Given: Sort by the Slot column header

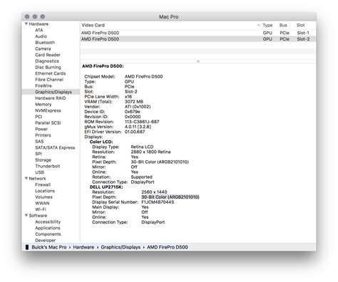Looking at the screenshot, I should tap(300, 25).
